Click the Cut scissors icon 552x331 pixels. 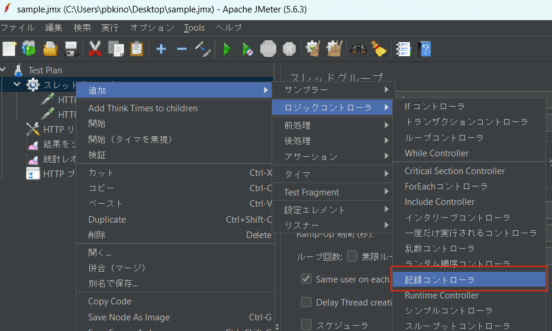click(95, 49)
